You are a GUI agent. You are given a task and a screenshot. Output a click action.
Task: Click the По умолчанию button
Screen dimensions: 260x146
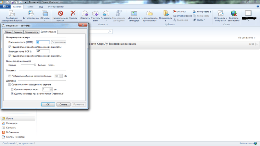pos(59,42)
